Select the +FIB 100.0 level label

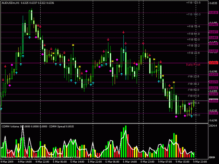tap(193, 14)
